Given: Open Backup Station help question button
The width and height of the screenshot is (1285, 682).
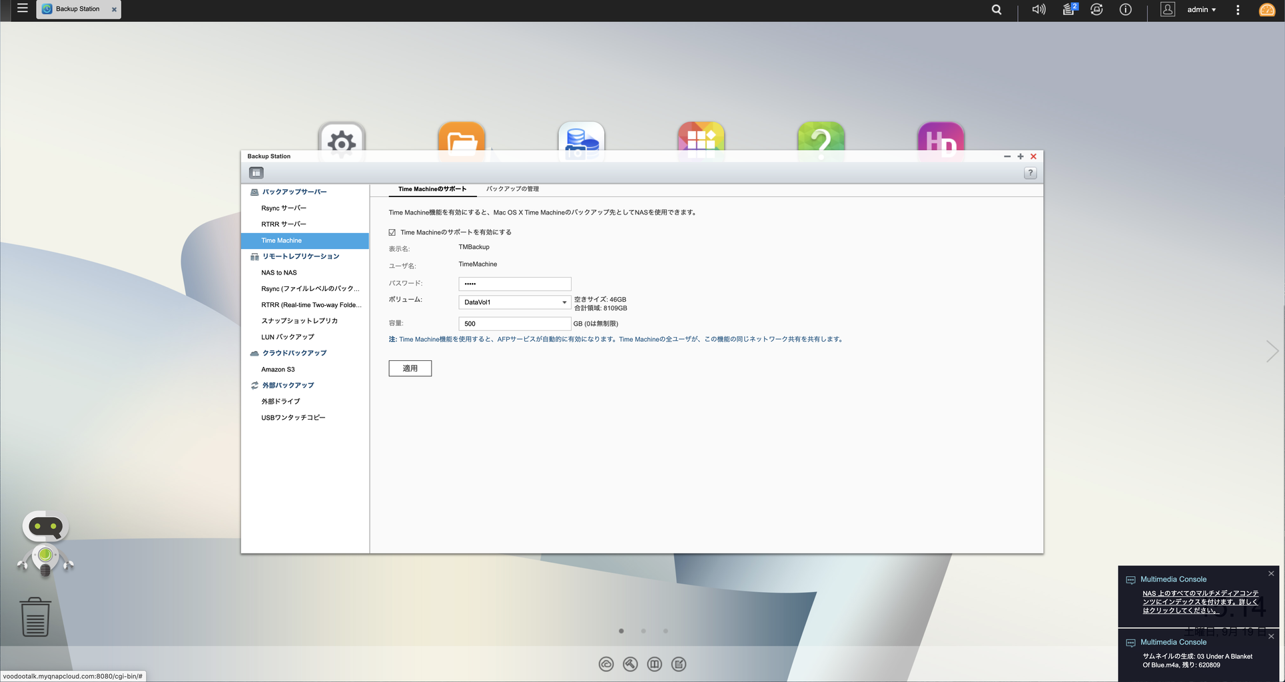Looking at the screenshot, I should [1030, 173].
